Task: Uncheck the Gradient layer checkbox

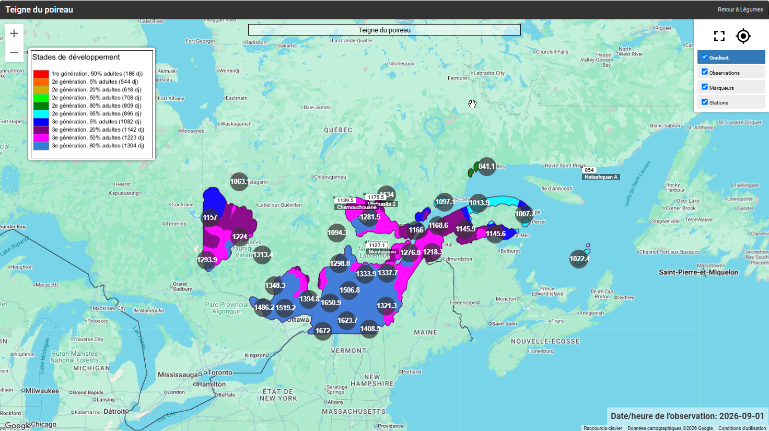Action: 704,57
